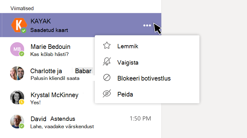Open the David Astendus chat

(81, 121)
